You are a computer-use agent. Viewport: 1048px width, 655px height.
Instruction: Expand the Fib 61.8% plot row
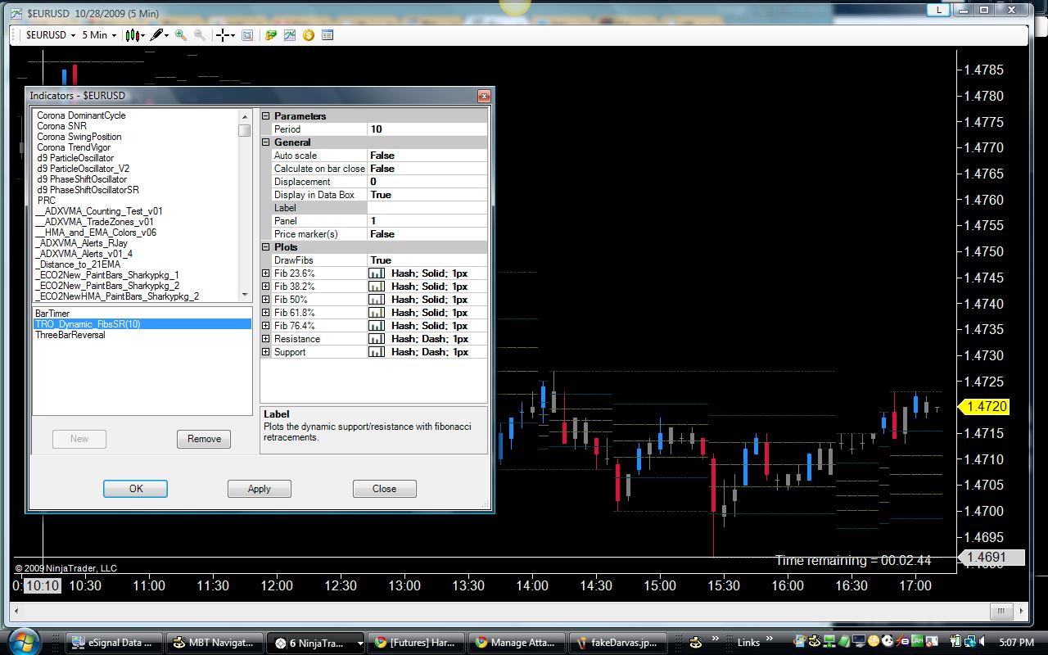tap(266, 313)
